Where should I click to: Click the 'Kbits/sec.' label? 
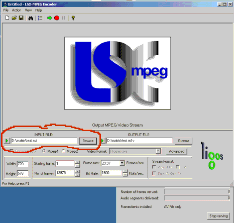[x=136, y=173]
